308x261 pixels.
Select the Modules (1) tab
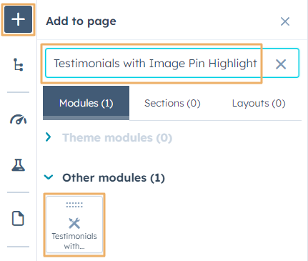coord(86,103)
